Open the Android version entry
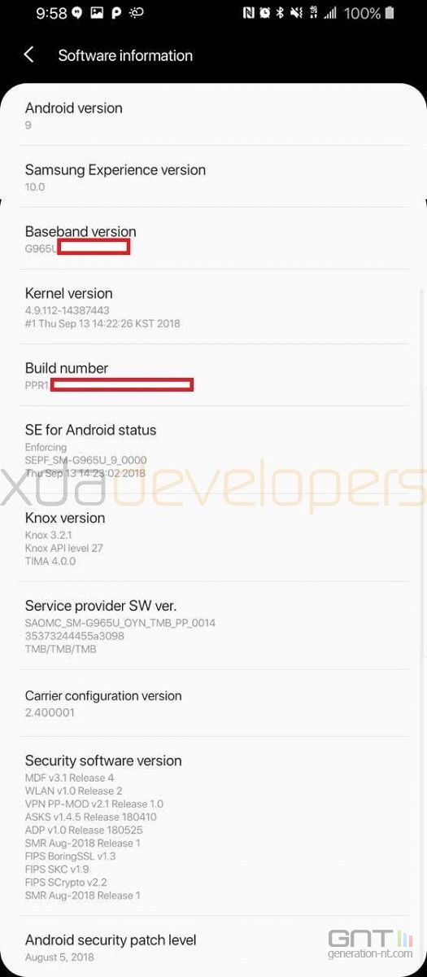427x977 pixels. click(x=213, y=116)
